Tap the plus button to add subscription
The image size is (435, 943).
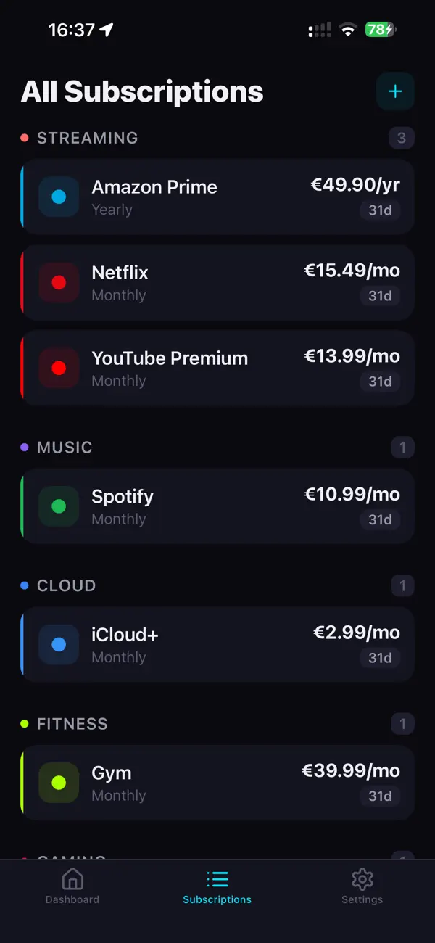[x=395, y=91]
